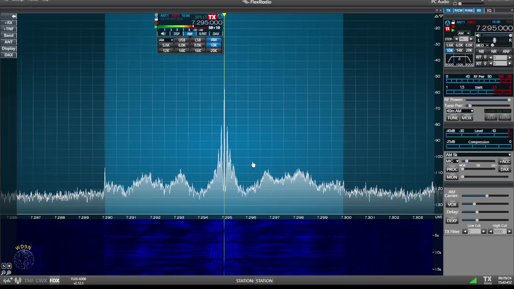Click the network signal bars icon in status bar
This screenshot has width=514, height=289.
coord(473,280)
